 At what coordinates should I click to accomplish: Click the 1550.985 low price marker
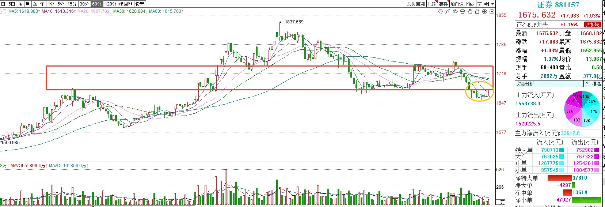click(x=11, y=142)
